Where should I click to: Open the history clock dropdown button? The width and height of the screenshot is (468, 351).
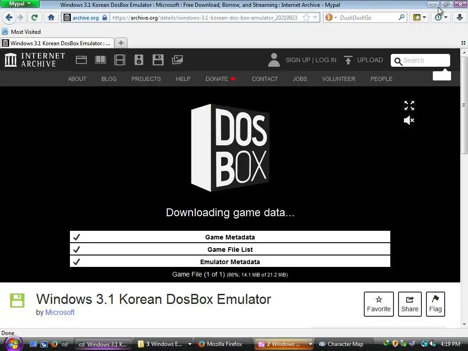tap(441, 18)
